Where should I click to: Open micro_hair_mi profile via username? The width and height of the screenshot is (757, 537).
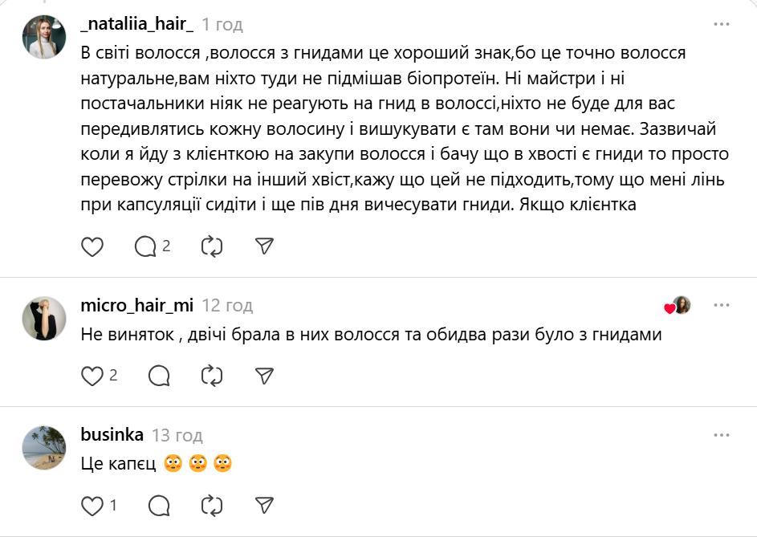(x=137, y=305)
